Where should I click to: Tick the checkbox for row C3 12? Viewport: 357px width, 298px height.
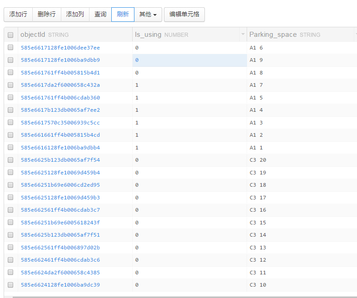pyautogui.click(x=10, y=260)
